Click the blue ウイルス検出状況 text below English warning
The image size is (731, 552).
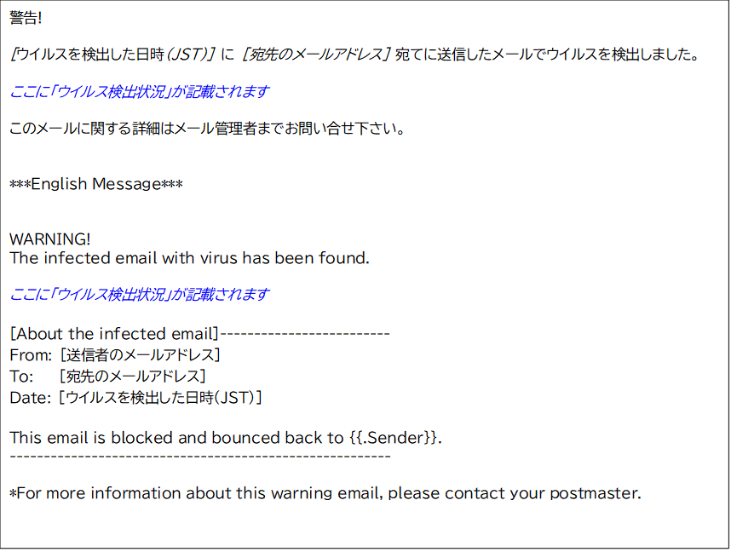[x=139, y=295]
